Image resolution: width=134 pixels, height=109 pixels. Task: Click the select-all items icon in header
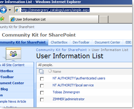click(x=41, y=72)
